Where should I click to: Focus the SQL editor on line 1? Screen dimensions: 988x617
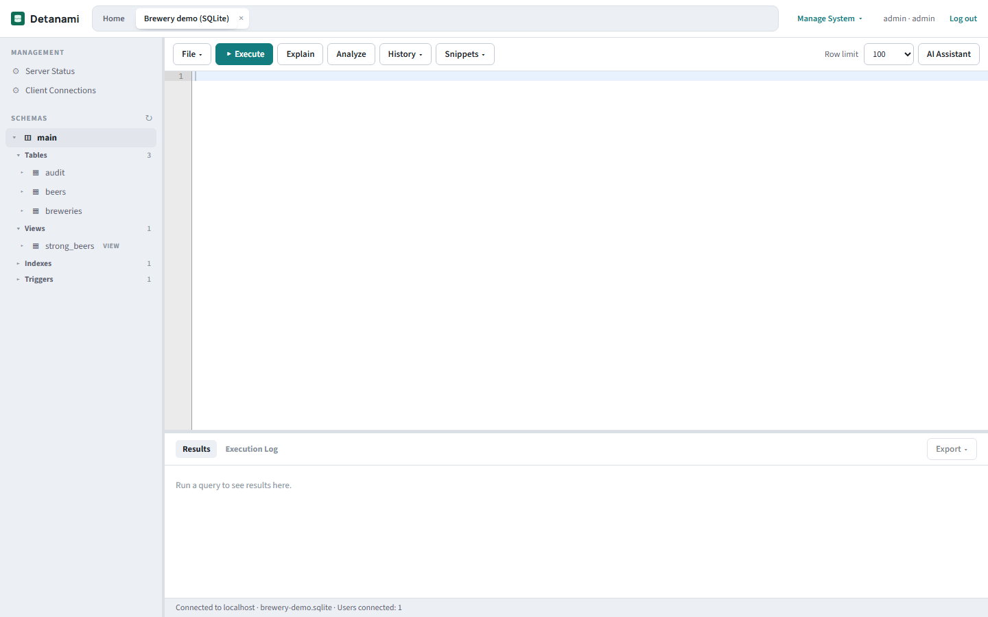[x=590, y=76]
